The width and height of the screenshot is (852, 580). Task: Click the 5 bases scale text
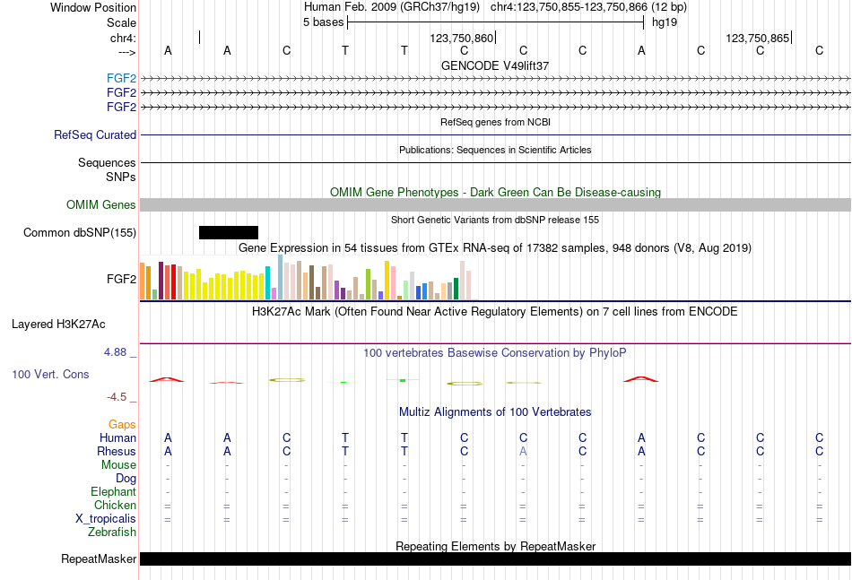pyautogui.click(x=323, y=22)
